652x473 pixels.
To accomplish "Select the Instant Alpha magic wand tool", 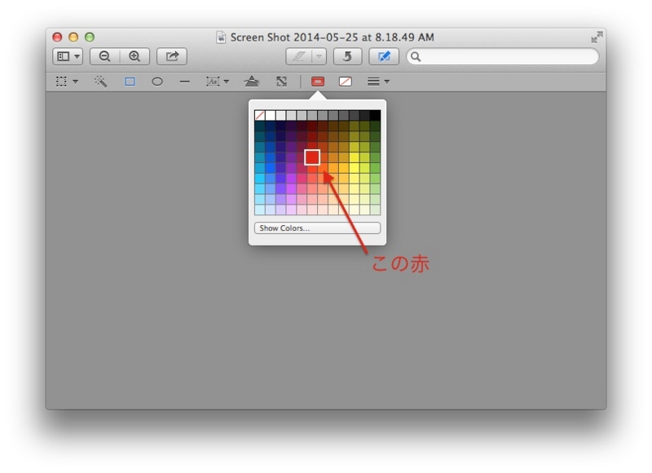I will (101, 82).
